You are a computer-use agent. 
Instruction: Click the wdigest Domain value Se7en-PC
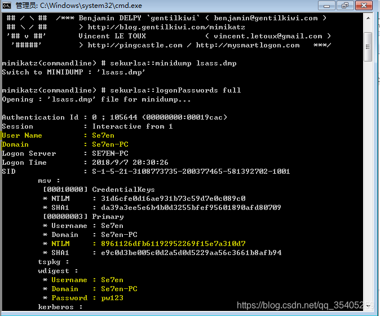tap(119, 289)
